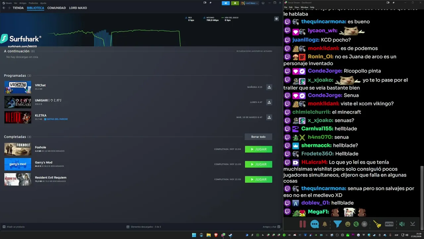Click the grey star featured icon

364,224
